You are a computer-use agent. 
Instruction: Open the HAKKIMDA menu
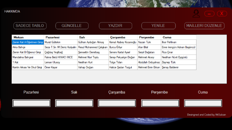coord(12,11)
